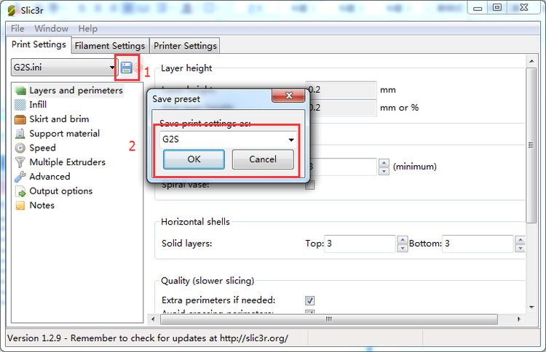Screen dimensions: 546x352
Task: Click the Slic3r app logo icon
Action: pyautogui.click(x=12, y=10)
